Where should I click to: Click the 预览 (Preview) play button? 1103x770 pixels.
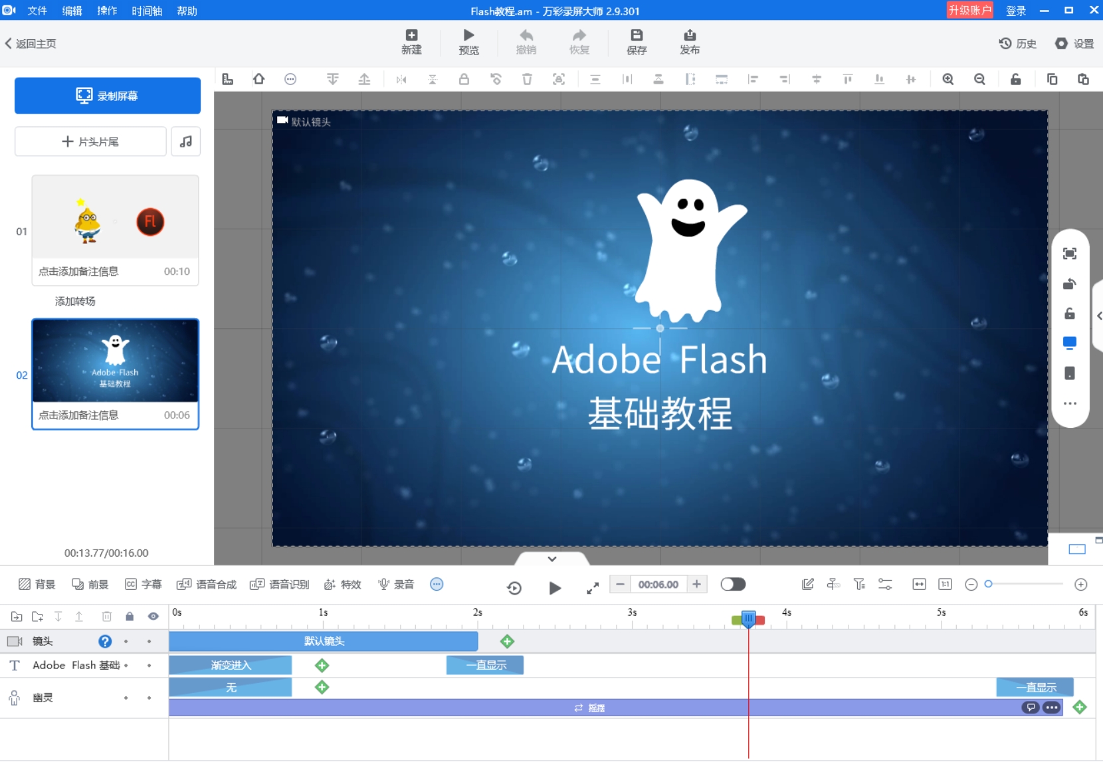pyautogui.click(x=468, y=42)
